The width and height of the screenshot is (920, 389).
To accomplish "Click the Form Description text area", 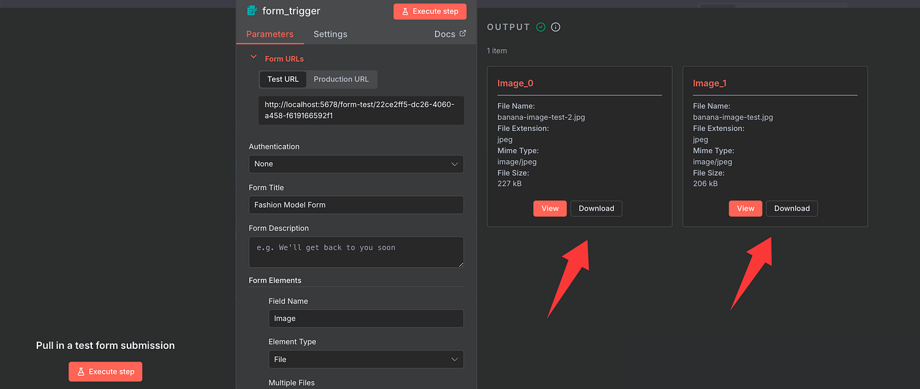I will click(356, 252).
